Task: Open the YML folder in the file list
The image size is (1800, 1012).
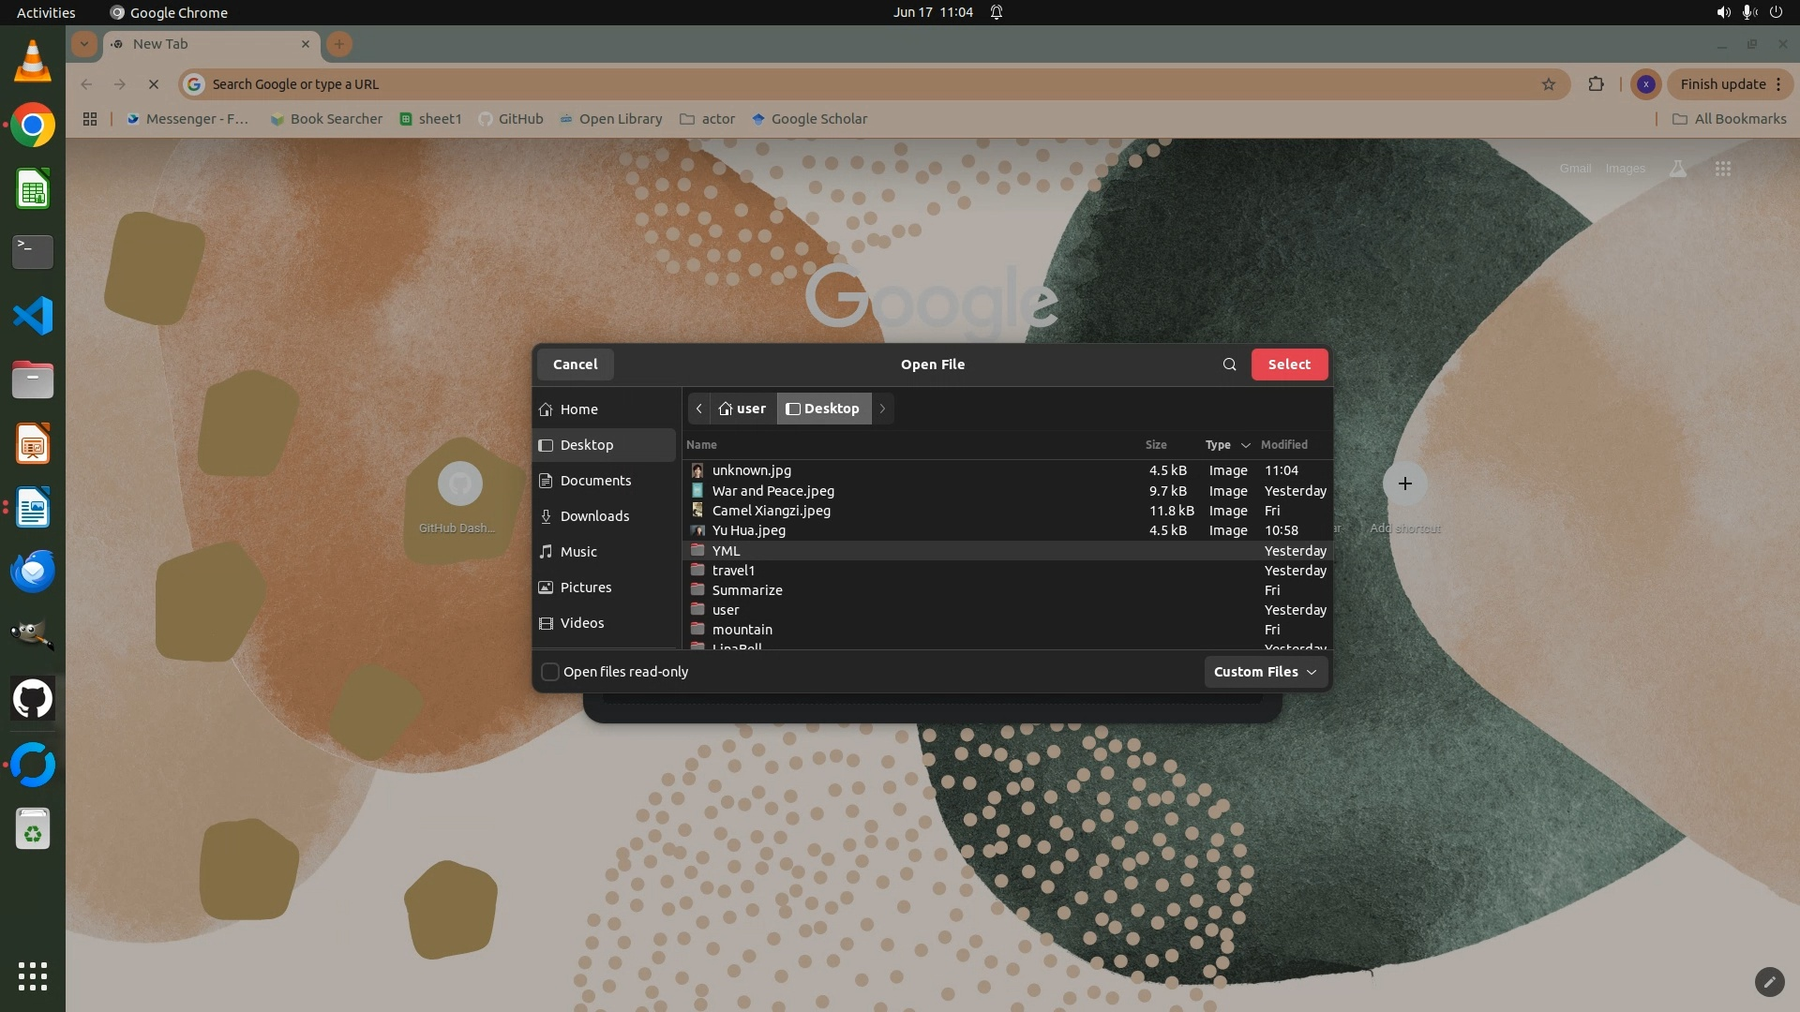Action: pyautogui.click(x=726, y=551)
